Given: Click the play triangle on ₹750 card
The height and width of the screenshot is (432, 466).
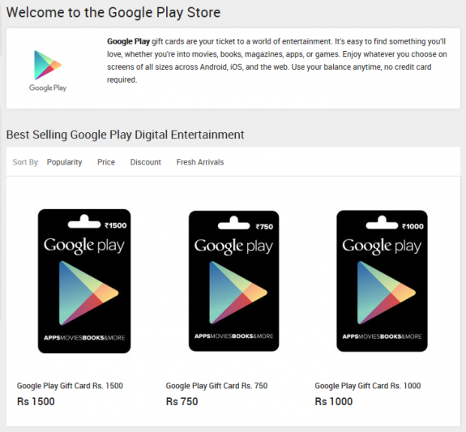Looking at the screenshot, I should coord(238,293).
